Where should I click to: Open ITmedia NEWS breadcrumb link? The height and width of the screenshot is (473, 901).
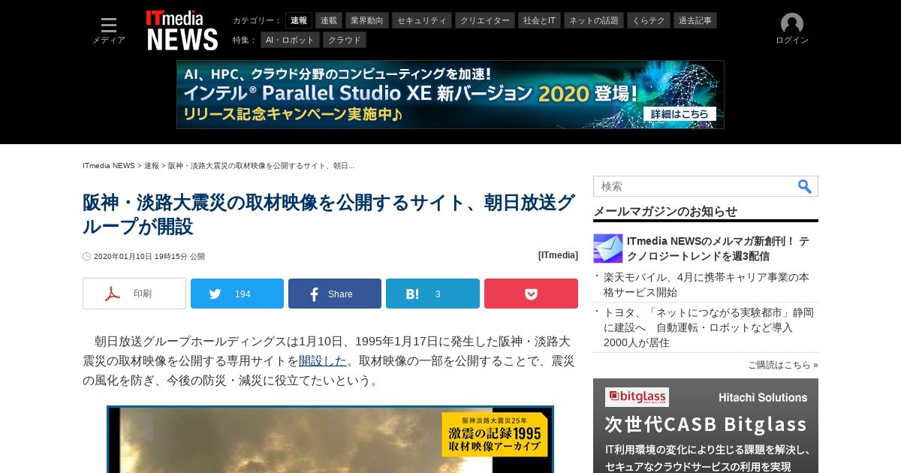click(x=109, y=165)
